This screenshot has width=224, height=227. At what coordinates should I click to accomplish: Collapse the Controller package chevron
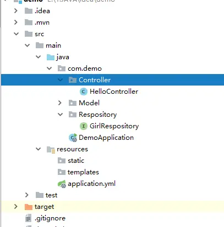[x=61, y=80]
